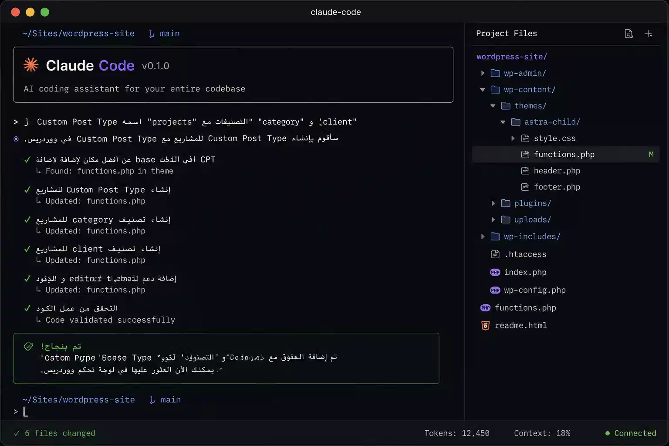
Task: Click the plus icon in Project Files header
Action: pos(649,34)
